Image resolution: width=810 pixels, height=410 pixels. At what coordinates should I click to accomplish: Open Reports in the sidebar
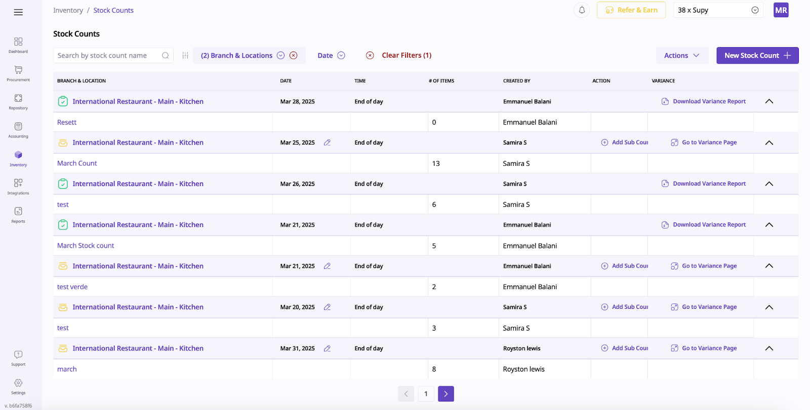(18, 215)
